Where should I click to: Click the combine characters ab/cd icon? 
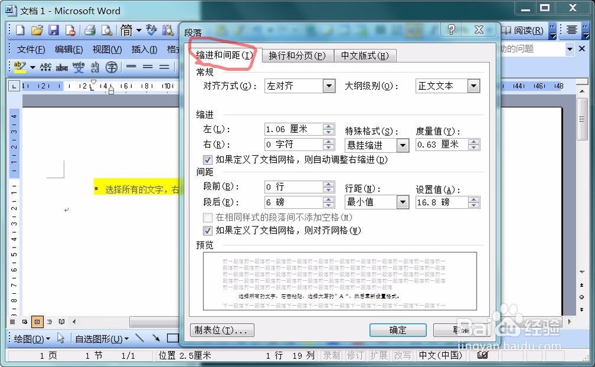point(95,67)
